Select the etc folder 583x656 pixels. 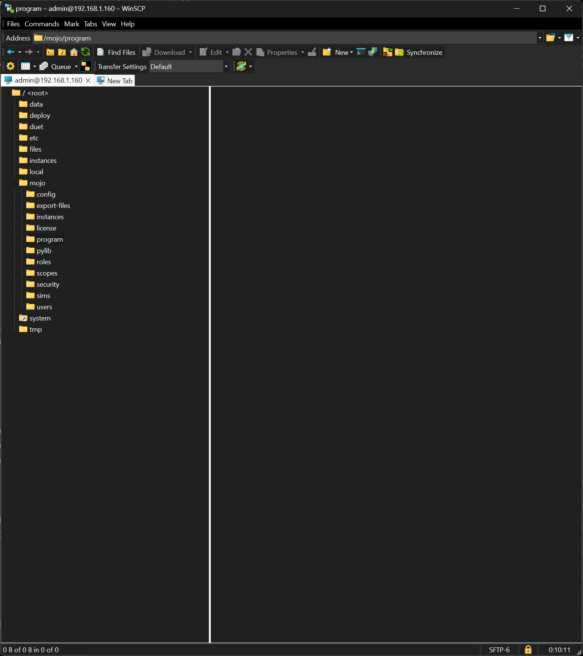[29, 138]
